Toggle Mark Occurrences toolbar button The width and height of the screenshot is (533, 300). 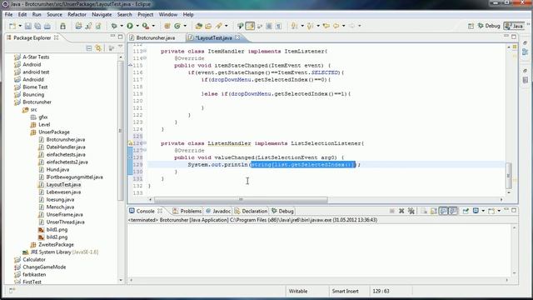[x=250, y=26]
